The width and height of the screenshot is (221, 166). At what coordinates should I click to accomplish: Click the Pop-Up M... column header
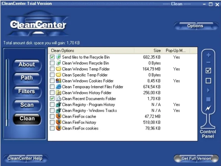click(176, 51)
